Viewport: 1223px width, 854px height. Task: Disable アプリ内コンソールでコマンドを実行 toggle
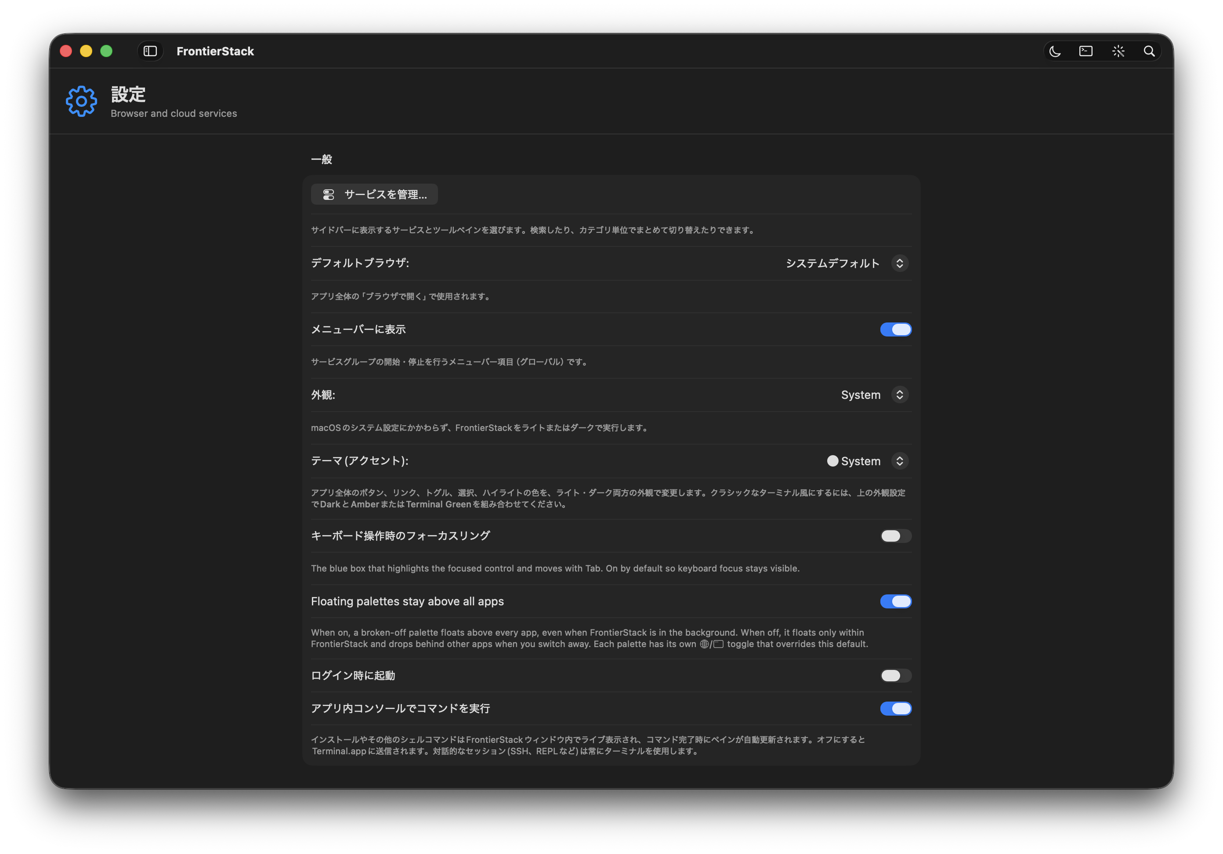895,708
